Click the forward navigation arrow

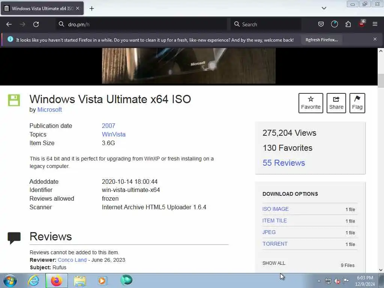point(22,24)
